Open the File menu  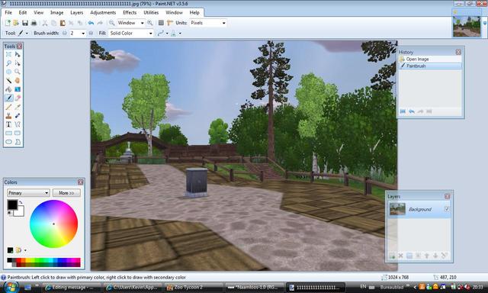coord(8,12)
